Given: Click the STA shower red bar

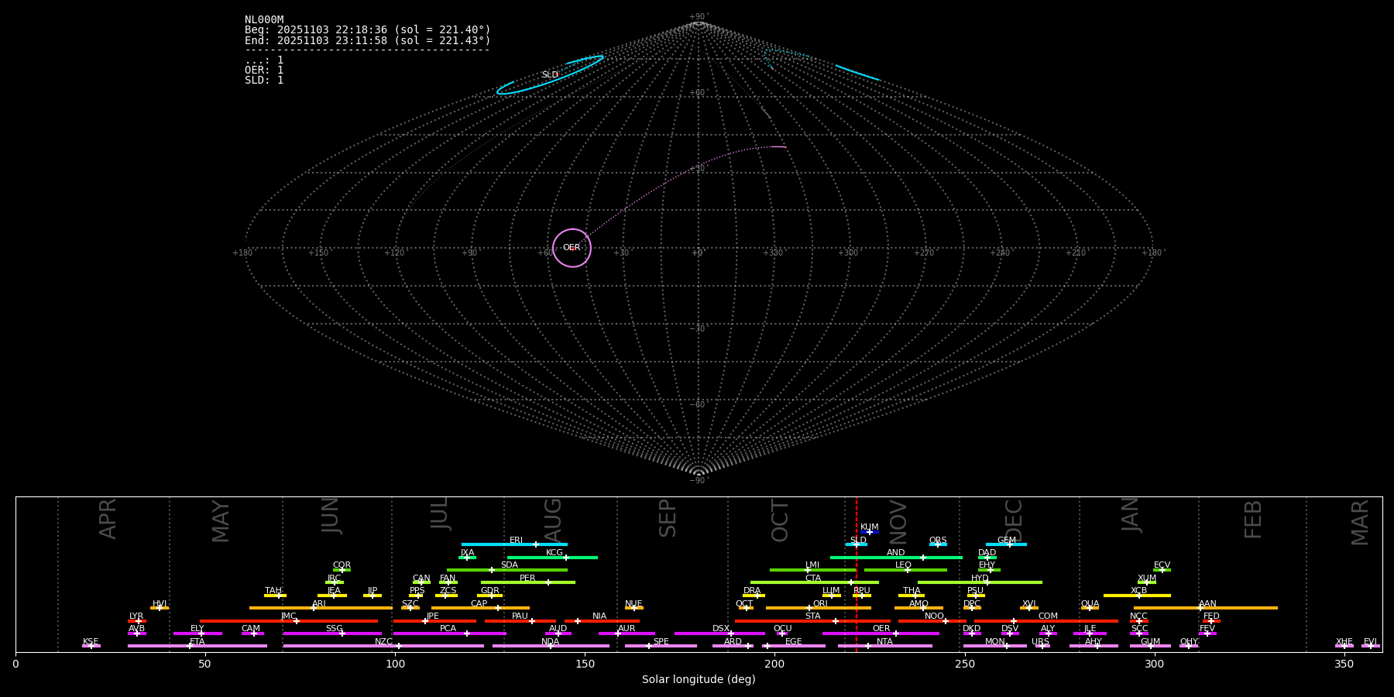Looking at the screenshot, I should click(x=812, y=621).
